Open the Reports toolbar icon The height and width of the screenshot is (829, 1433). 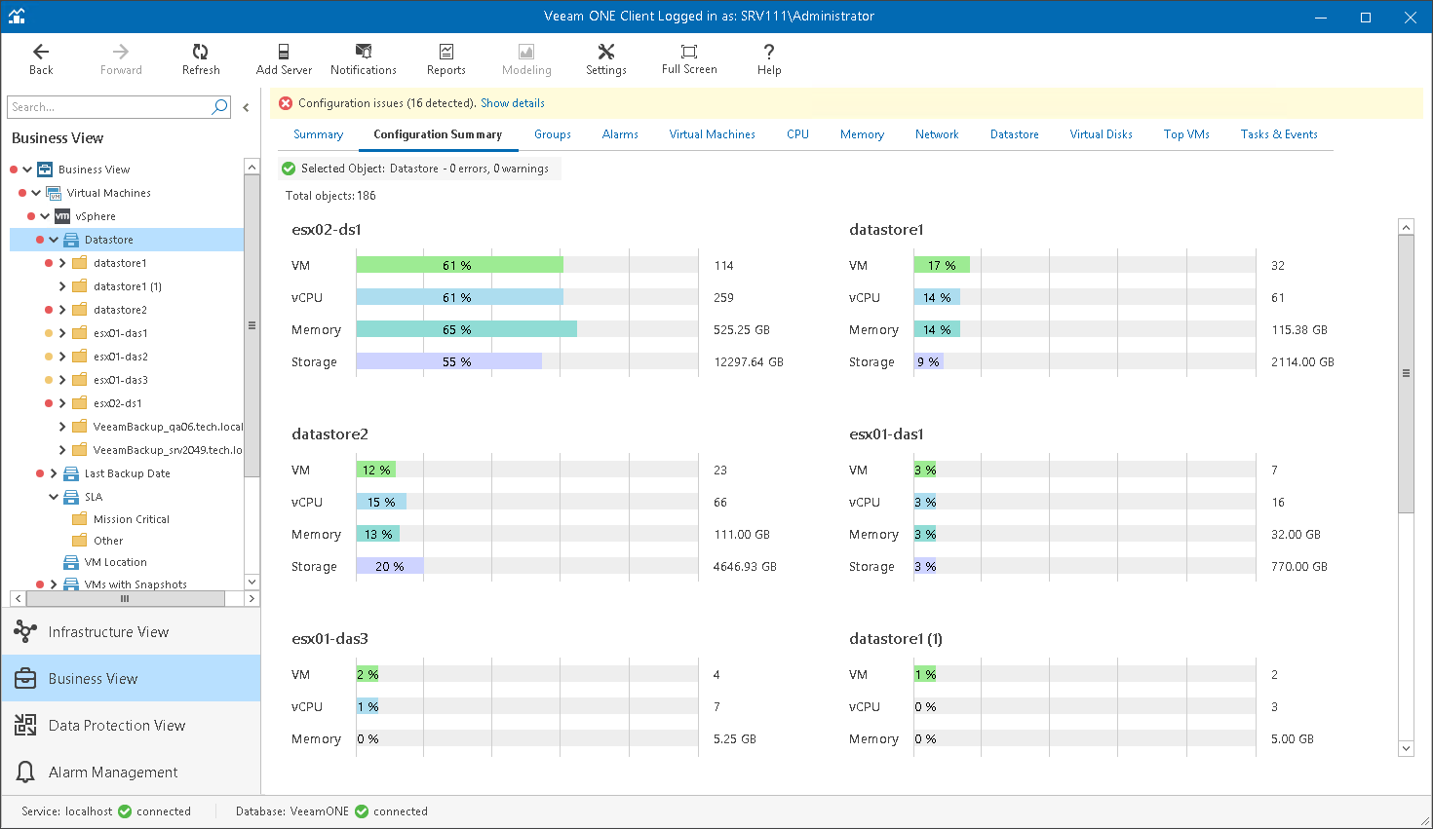[x=445, y=53]
